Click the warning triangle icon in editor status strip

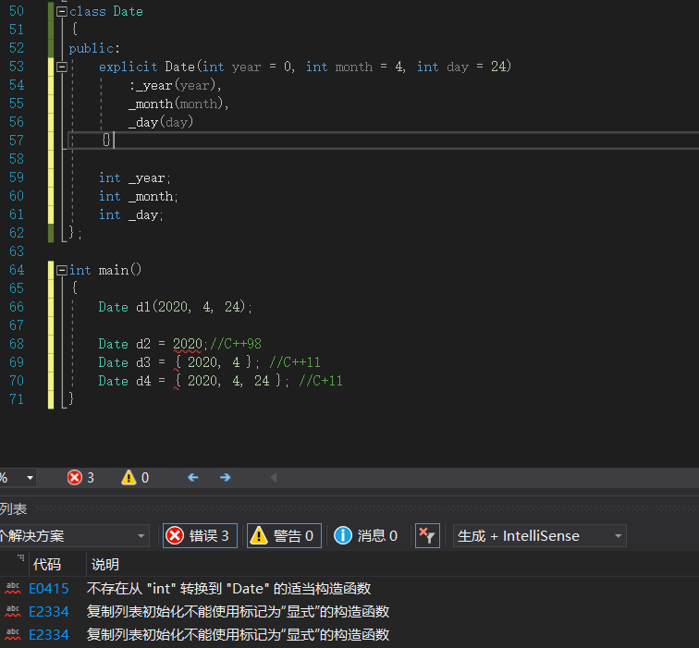click(129, 478)
